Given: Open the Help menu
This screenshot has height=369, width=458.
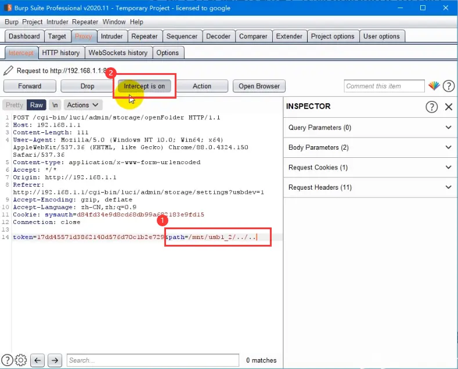Looking at the screenshot, I should click(x=136, y=22).
